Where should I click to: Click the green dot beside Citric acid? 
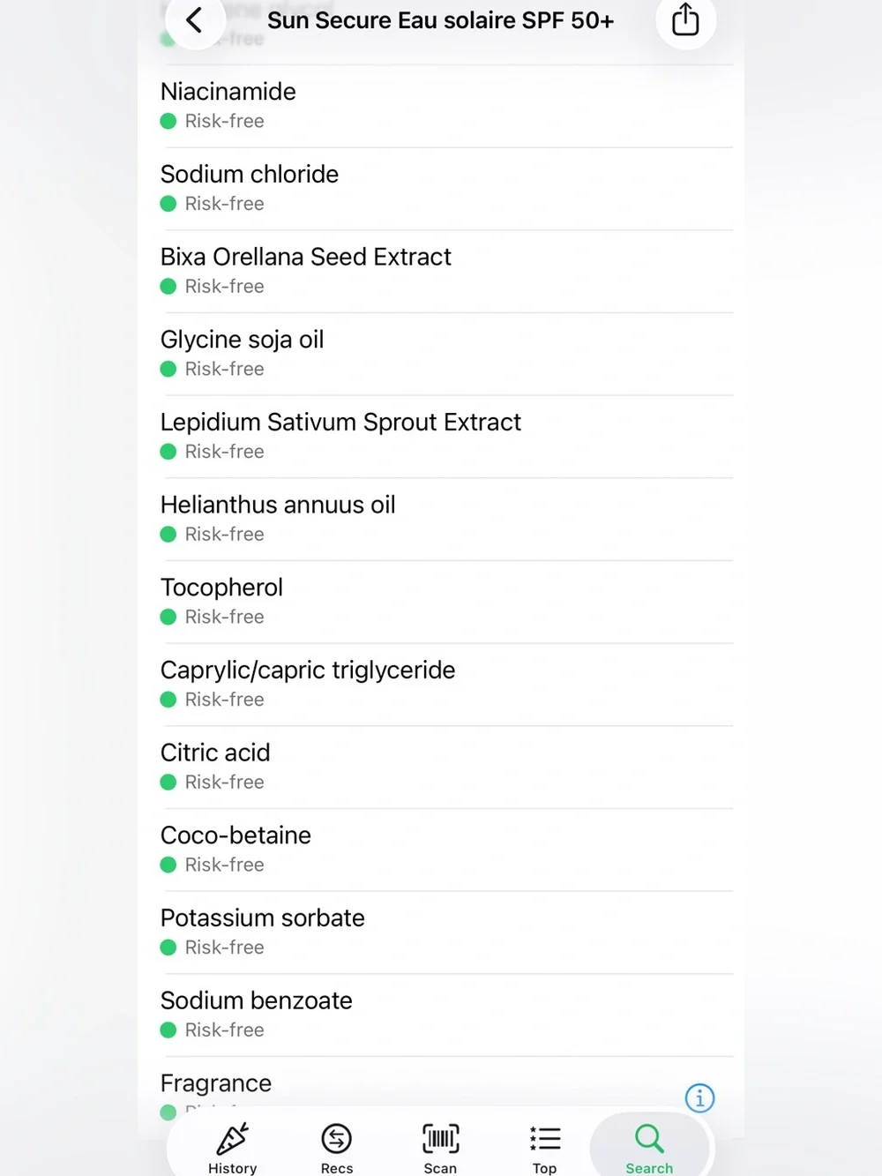[168, 782]
